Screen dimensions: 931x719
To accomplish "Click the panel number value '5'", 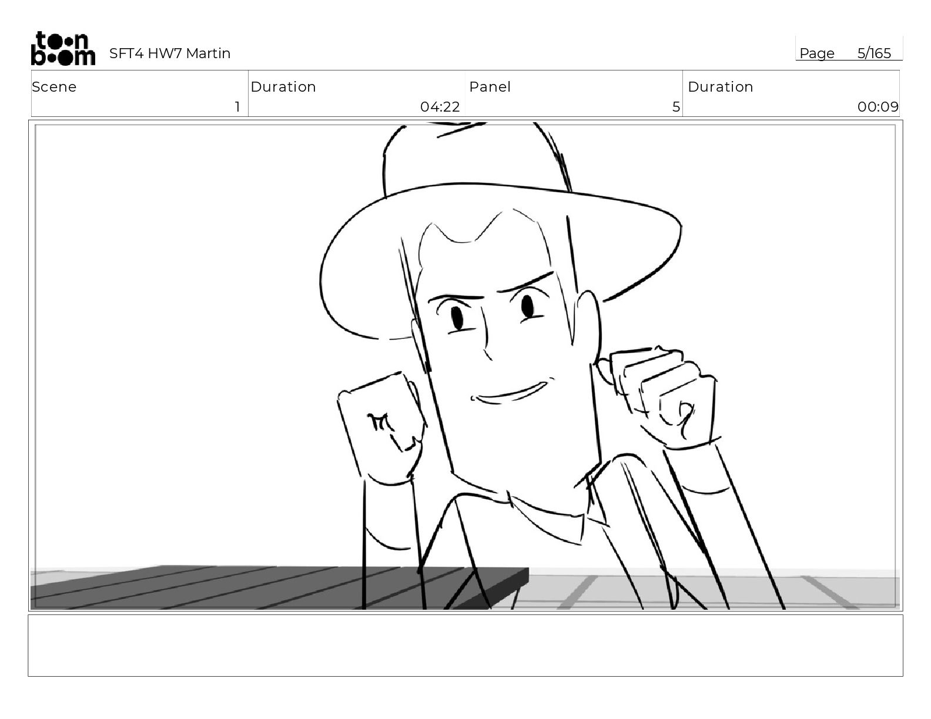I will (676, 107).
